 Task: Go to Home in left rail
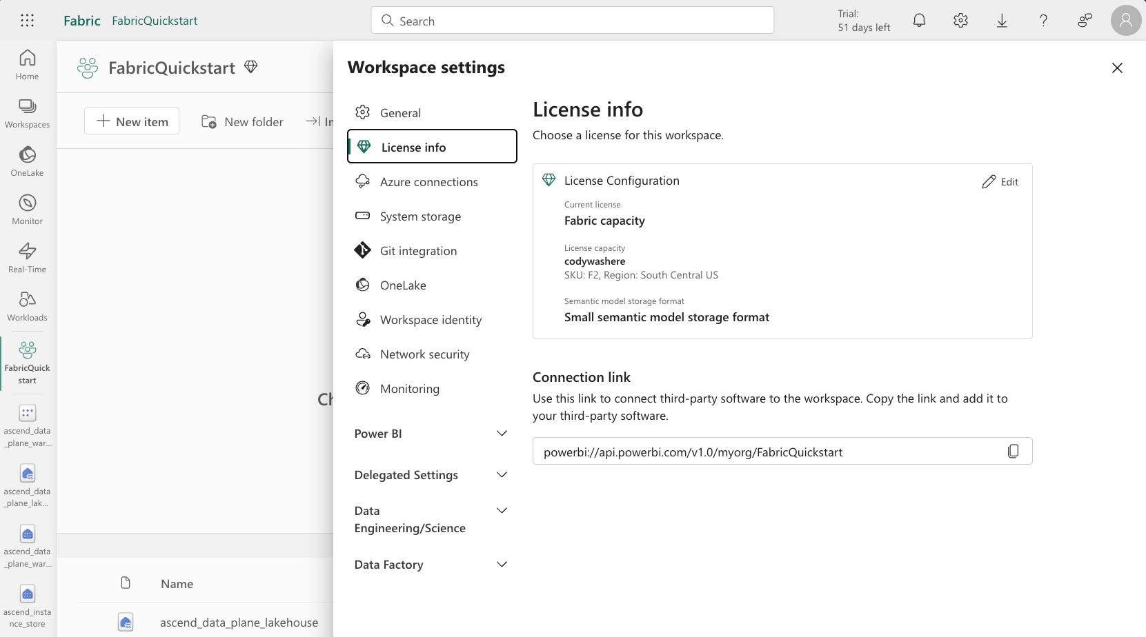[28, 65]
